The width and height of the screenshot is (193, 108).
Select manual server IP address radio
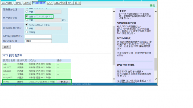27,11
